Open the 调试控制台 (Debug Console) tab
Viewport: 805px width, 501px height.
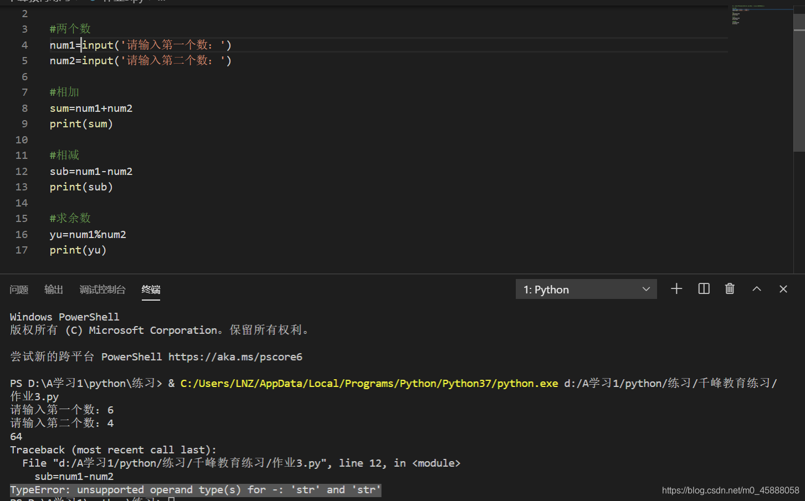(x=102, y=289)
